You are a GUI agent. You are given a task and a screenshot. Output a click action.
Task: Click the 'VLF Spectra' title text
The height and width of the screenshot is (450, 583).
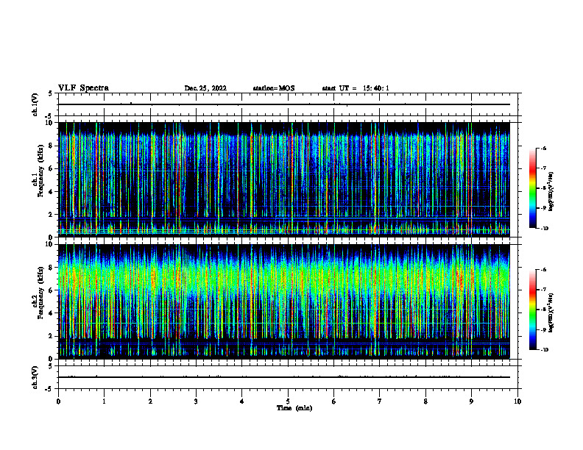[83, 88]
